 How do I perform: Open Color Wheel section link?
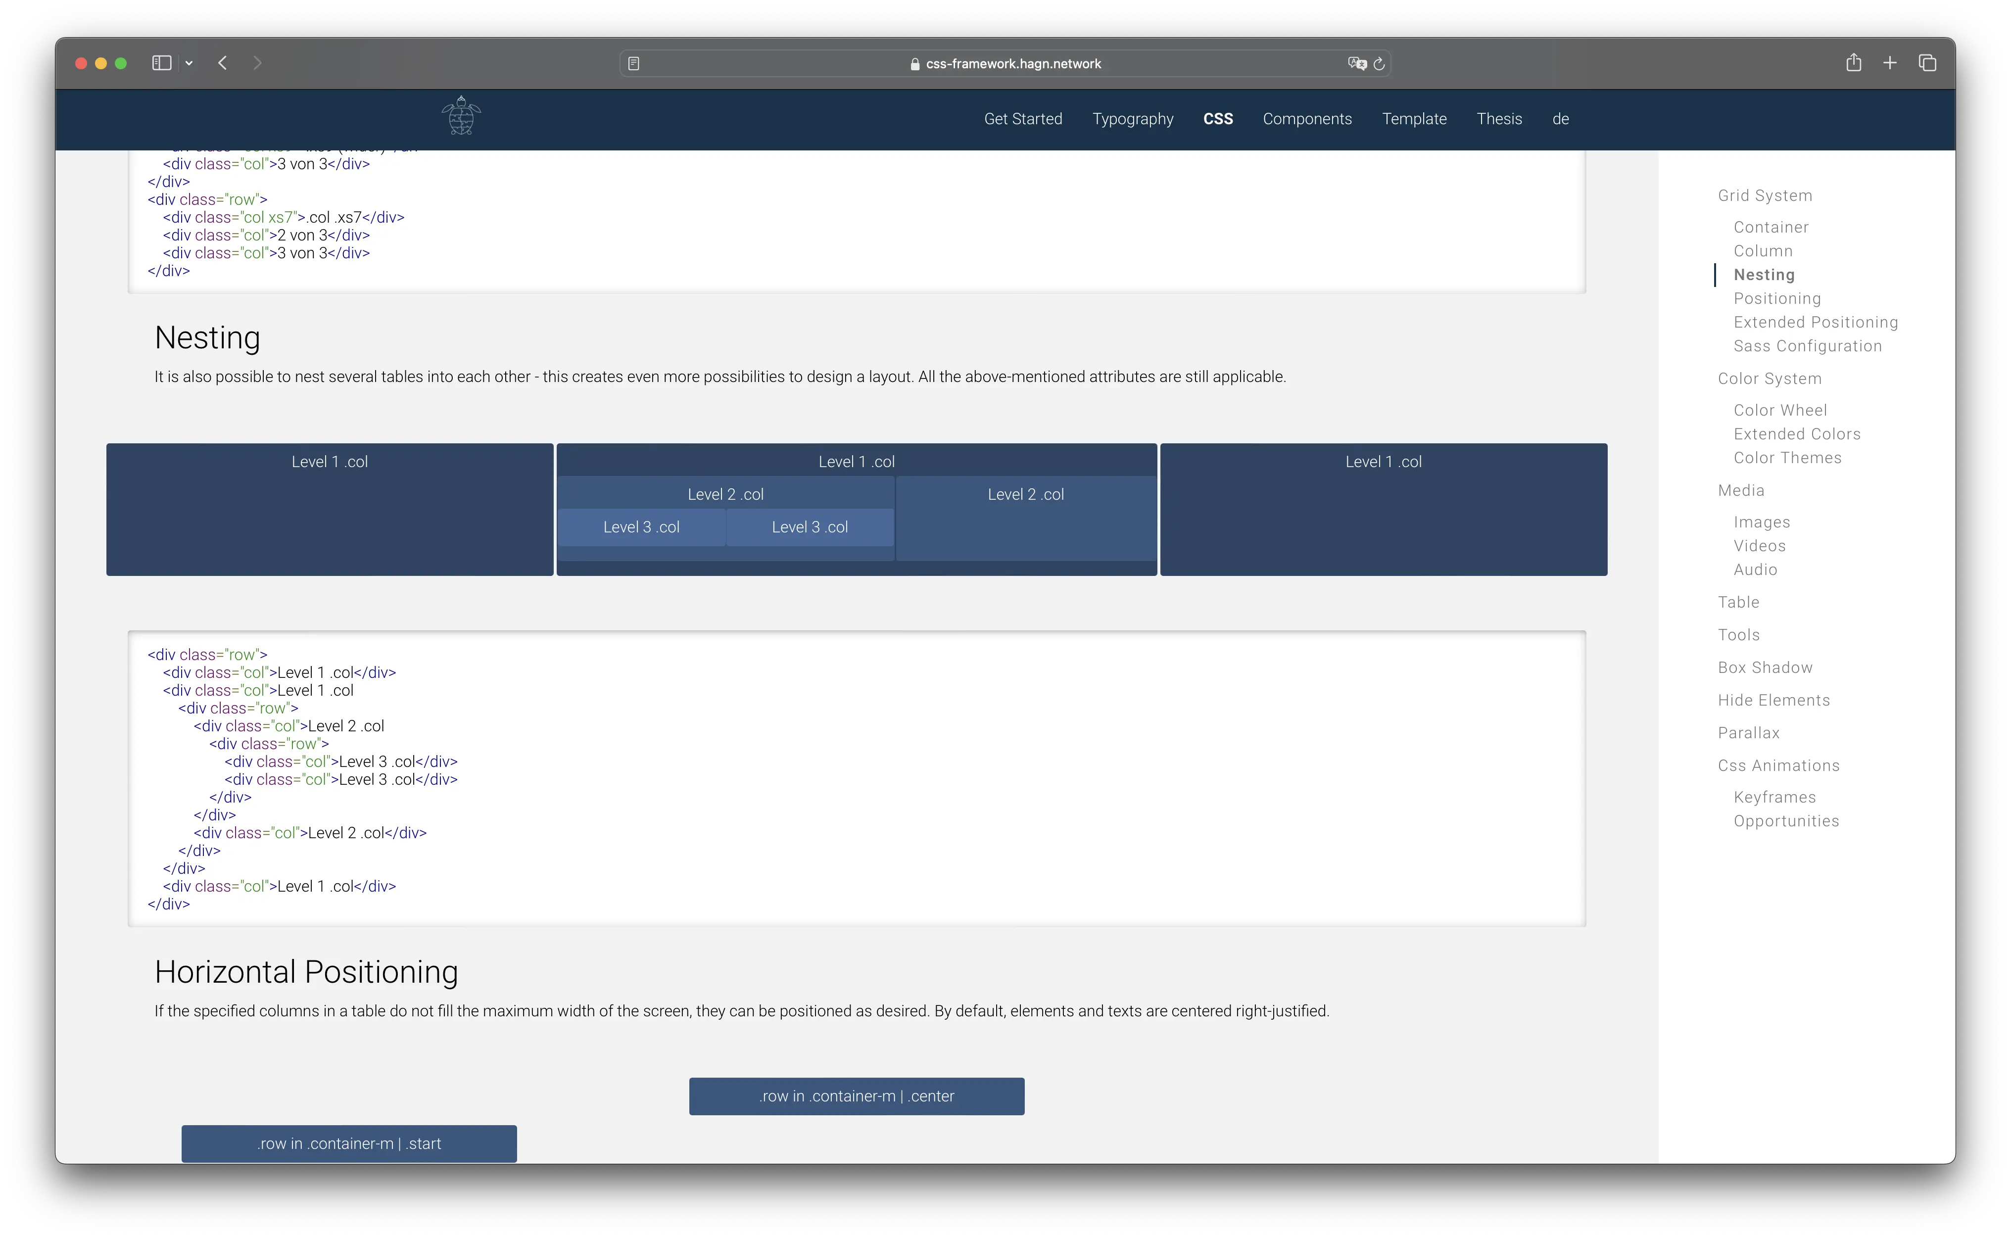click(x=1779, y=410)
